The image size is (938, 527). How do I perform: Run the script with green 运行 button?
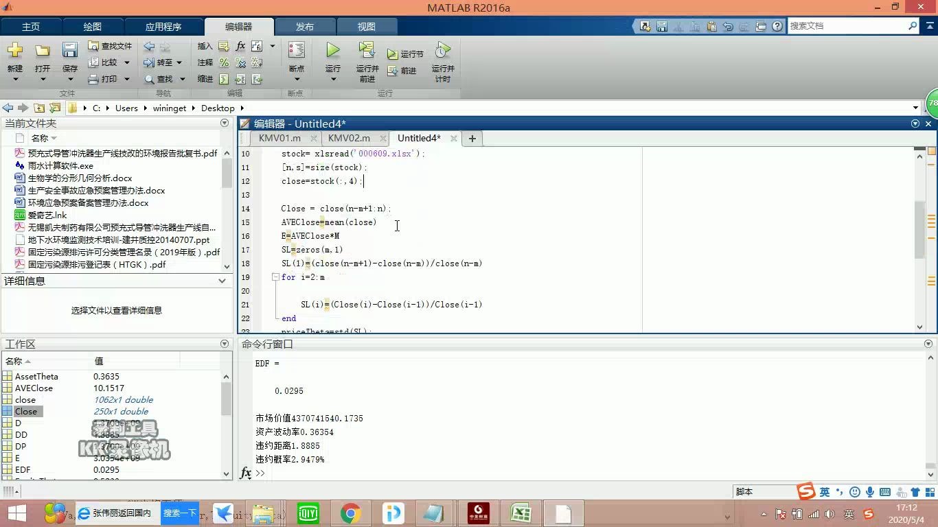click(x=333, y=50)
